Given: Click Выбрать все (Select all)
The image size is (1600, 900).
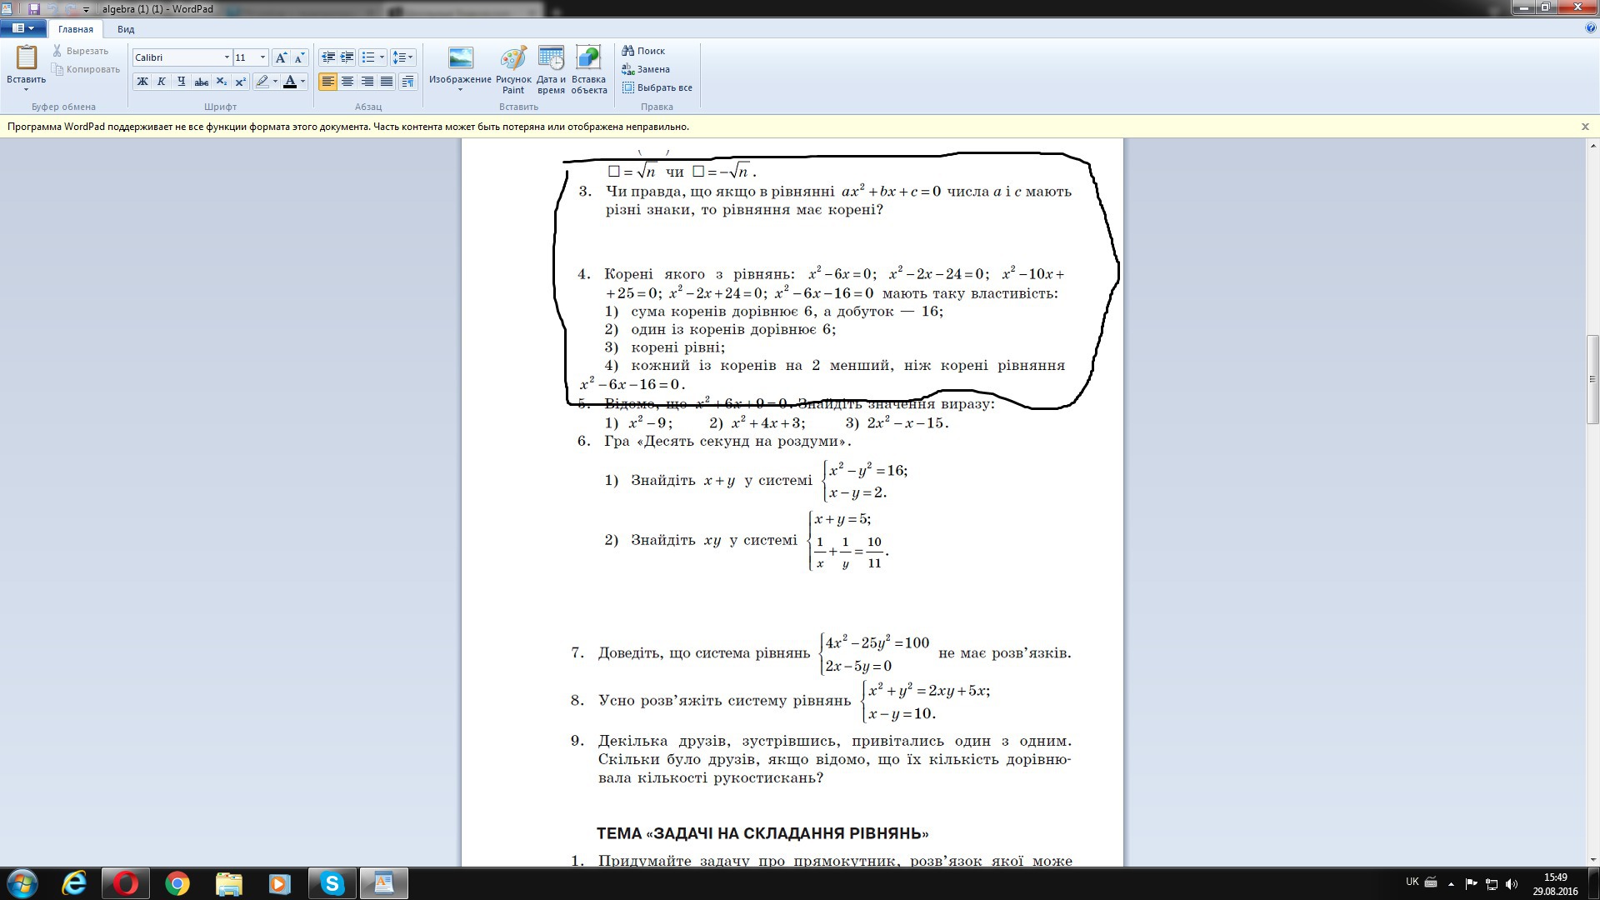Looking at the screenshot, I should tap(657, 87).
